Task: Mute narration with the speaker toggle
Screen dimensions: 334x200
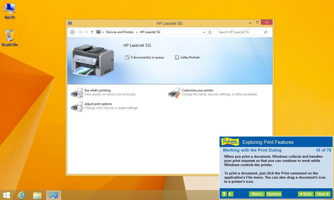Action: [230, 194]
